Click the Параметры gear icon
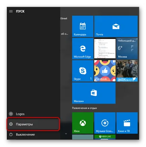This screenshot has width=146, height=147. click(x=11, y=124)
